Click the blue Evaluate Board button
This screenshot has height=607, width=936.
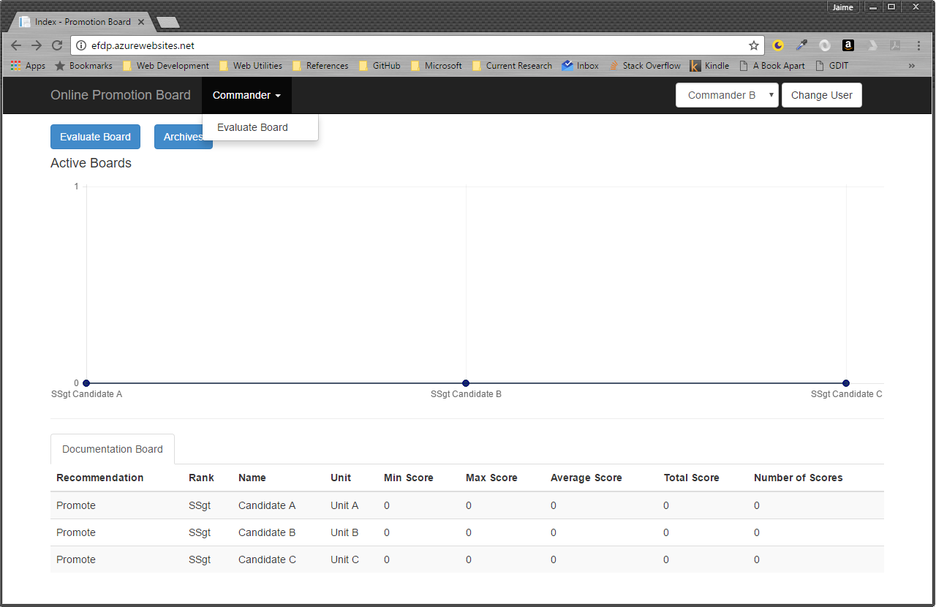95,137
